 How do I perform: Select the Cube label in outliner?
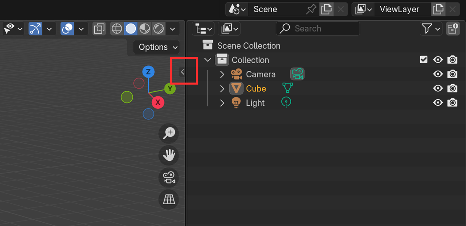click(256, 89)
